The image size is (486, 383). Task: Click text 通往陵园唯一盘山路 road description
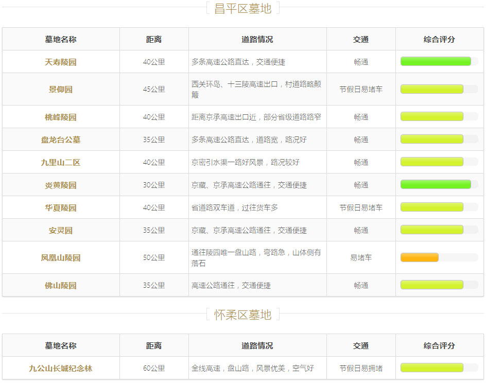(256, 257)
